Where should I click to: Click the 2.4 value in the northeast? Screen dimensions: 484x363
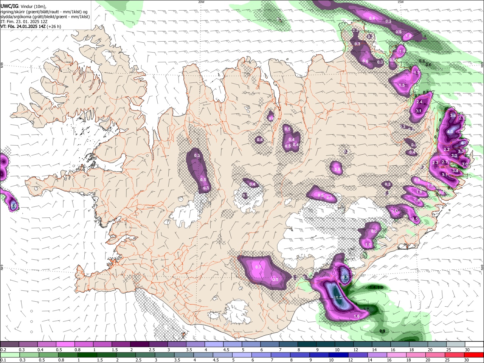(x=419, y=102)
